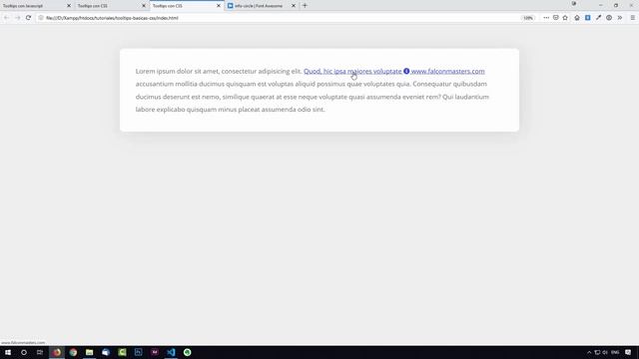This screenshot has width=639, height=359.
Task: Show site information icon in address bar
Action: coord(41,18)
